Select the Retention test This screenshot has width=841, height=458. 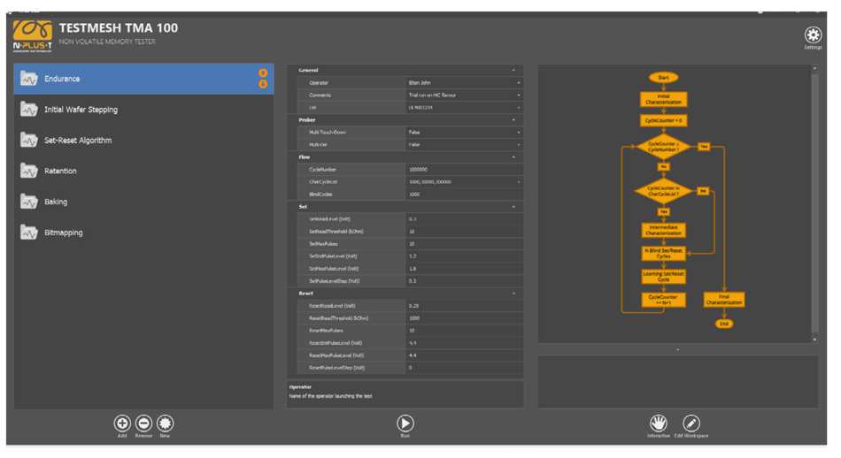[x=143, y=171]
